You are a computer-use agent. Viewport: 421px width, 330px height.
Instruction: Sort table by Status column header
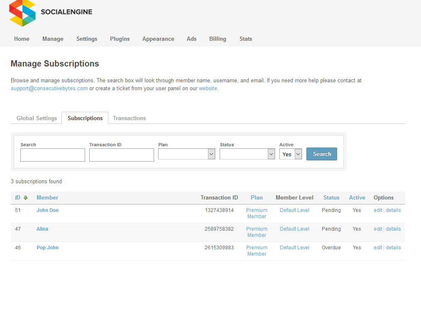pos(331,198)
